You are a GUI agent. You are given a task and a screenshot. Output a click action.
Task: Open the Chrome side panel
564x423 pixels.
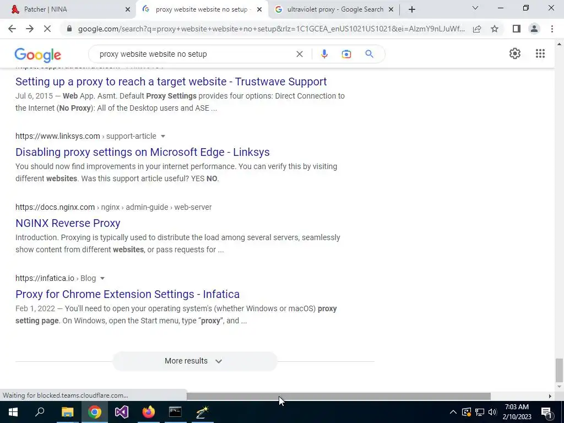[x=517, y=29]
